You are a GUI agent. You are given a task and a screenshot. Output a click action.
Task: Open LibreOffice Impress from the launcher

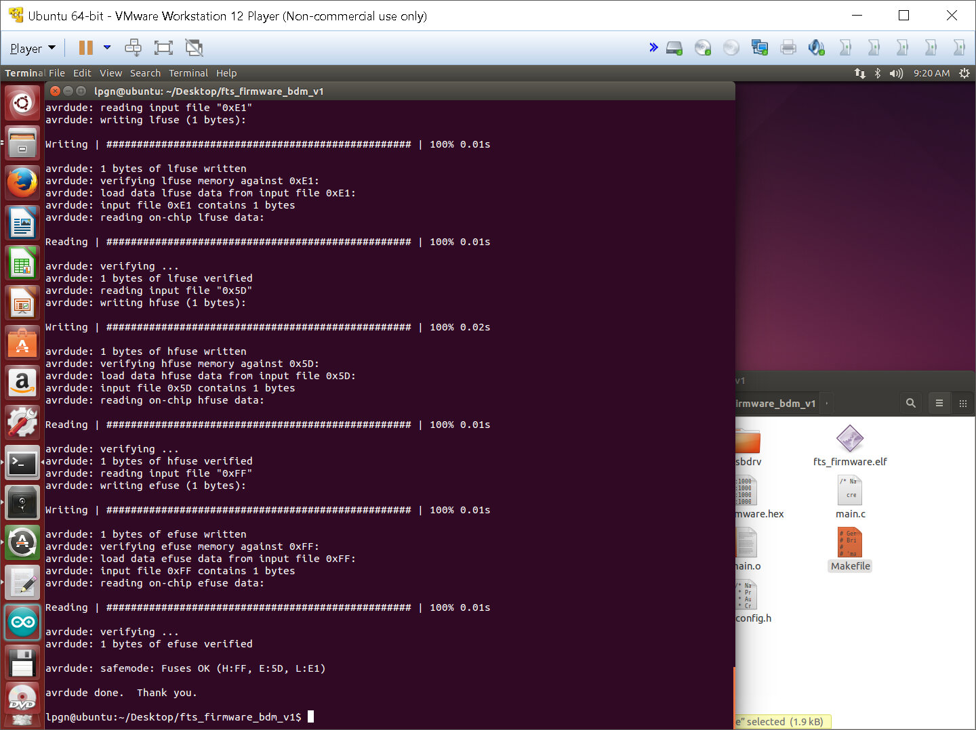(22, 303)
